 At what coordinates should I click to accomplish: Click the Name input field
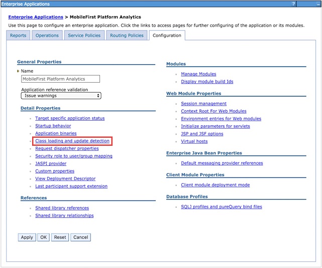click(61, 79)
